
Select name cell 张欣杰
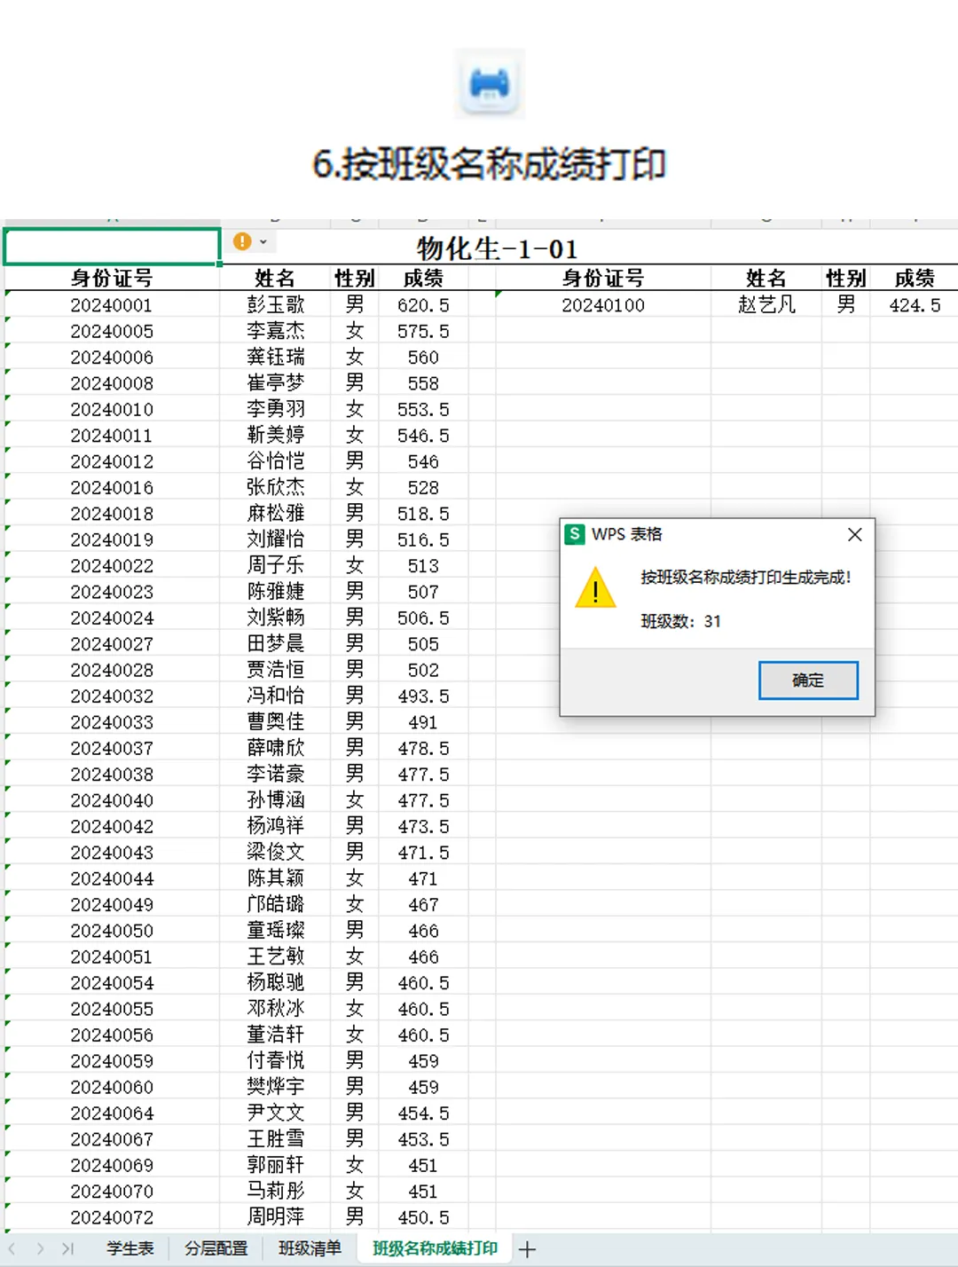(x=275, y=488)
